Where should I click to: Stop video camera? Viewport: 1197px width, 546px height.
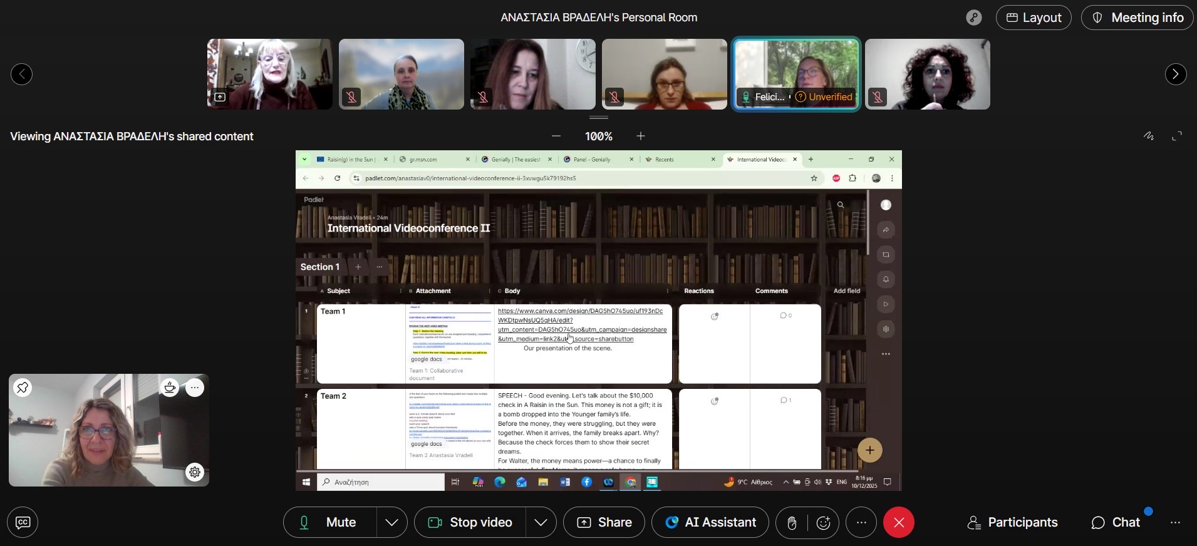pyautogui.click(x=470, y=522)
